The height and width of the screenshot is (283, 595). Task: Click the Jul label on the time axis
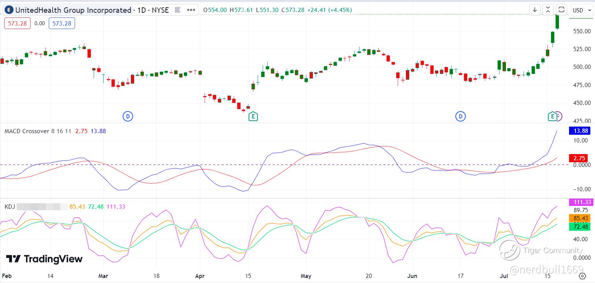503,276
